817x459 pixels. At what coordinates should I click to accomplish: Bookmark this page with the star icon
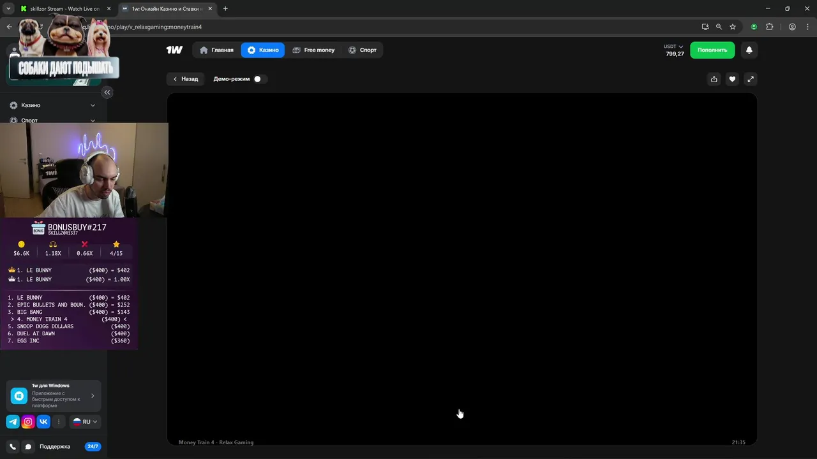point(733,27)
